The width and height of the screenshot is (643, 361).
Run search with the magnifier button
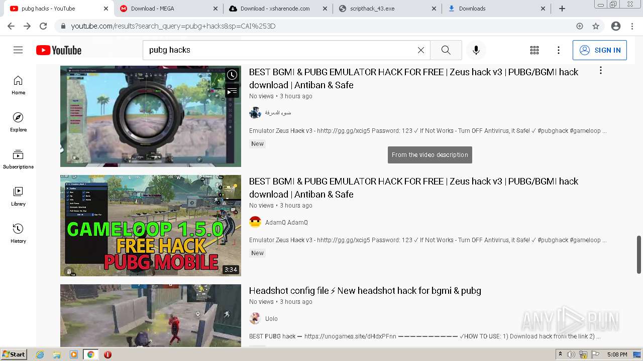446,50
